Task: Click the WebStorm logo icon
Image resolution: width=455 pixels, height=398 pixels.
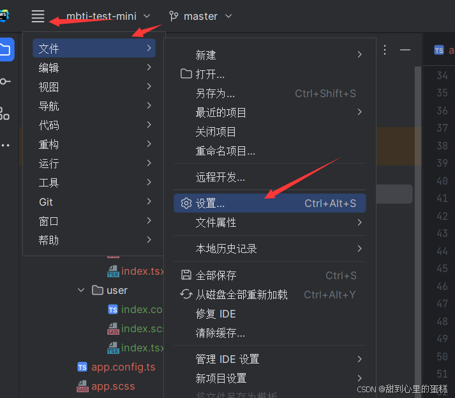Action: click(4, 16)
